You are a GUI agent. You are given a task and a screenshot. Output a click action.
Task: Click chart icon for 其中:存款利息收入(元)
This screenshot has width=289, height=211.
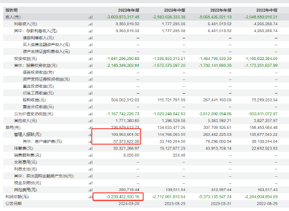coord(90,31)
